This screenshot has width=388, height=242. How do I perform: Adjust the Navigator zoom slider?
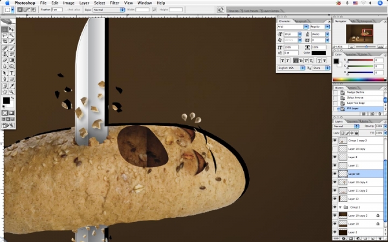pos(367,46)
